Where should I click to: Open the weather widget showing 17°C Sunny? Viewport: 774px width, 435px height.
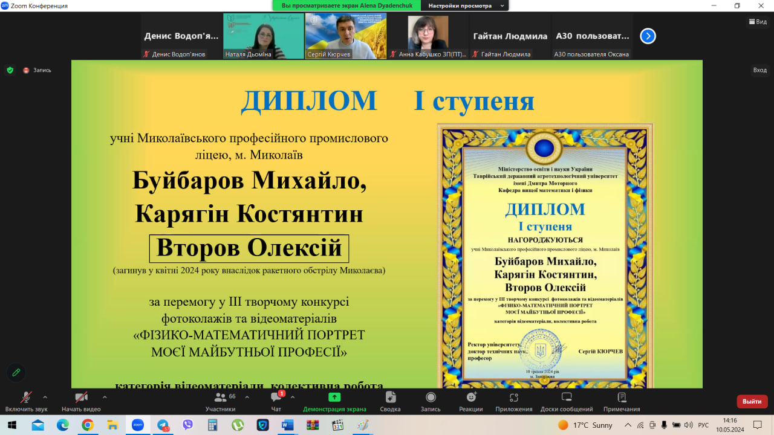tap(585, 425)
